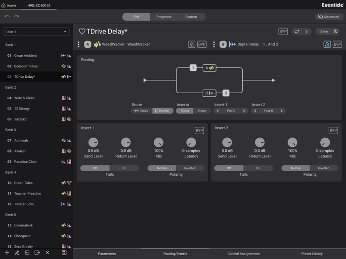The height and width of the screenshot is (259, 346).
Task: Click the Digital Delay algorithm icon
Action: coord(232,44)
